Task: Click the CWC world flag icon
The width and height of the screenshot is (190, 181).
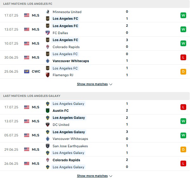Action: point(27,71)
